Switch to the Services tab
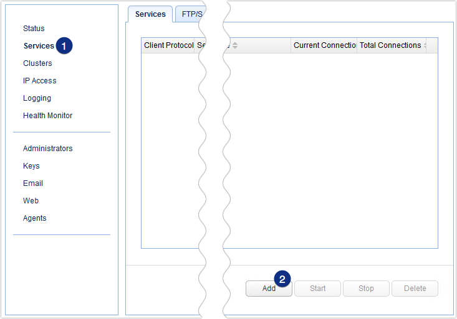The height and width of the screenshot is (319, 457). click(x=150, y=14)
